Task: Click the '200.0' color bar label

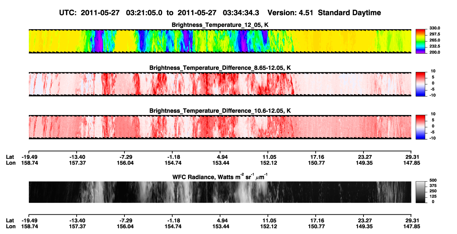Action: click(434, 52)
